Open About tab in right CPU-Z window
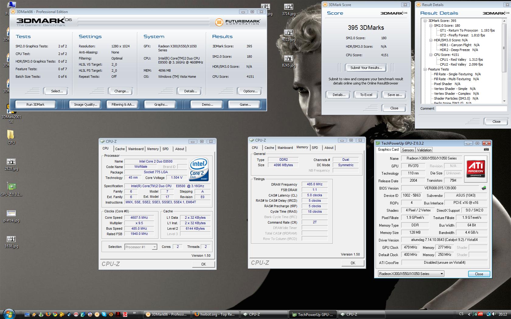The width and height of the screenshot is (511, 319). (x=329, y=148)
